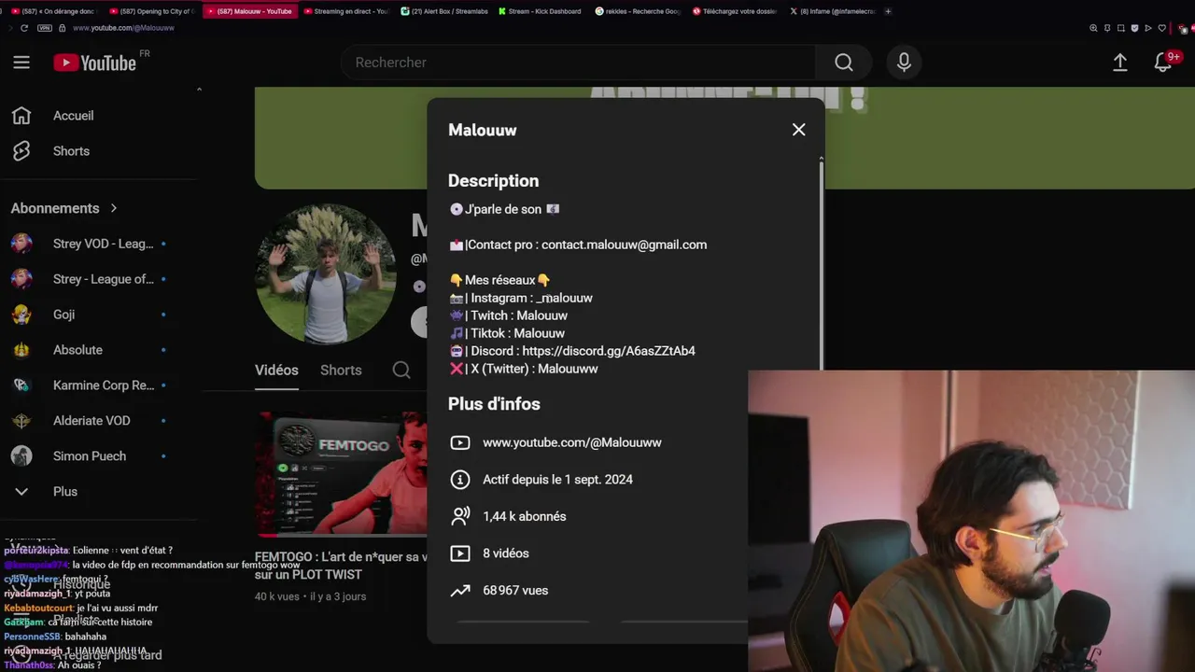Select the Shorts channel tab
Image resolution: width=1195 pixels, height=672 pixels.
click(x=341, y=371)
